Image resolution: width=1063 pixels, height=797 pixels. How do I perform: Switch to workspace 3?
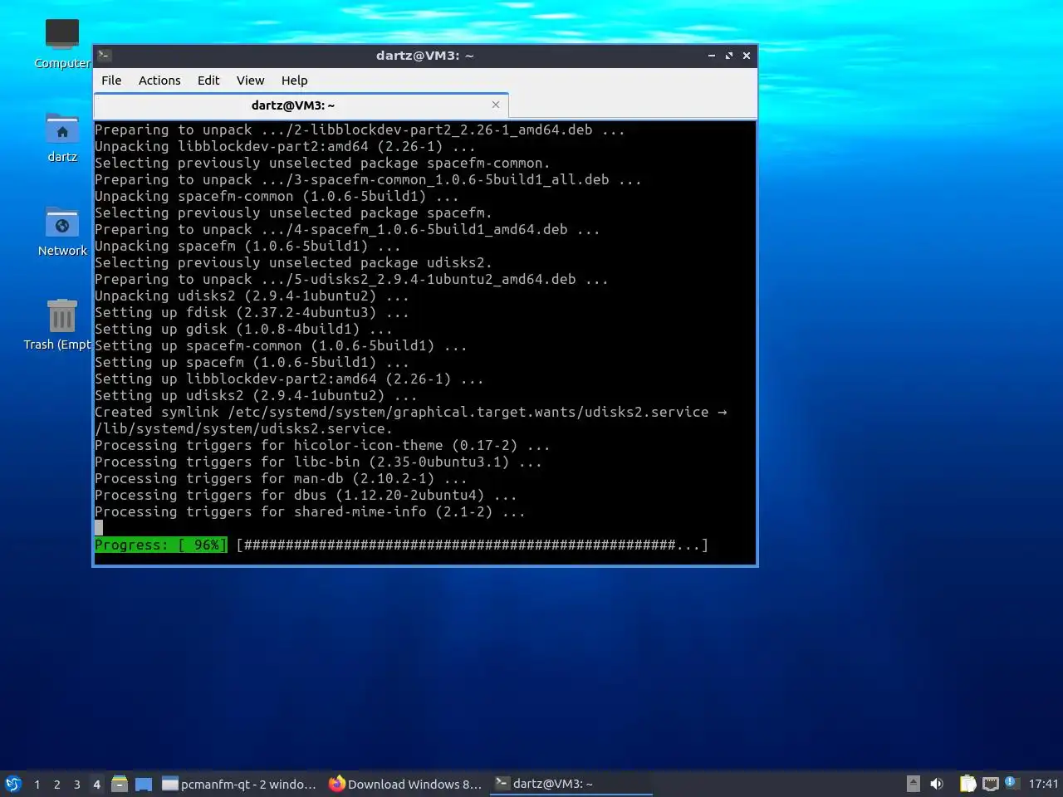point(76,784)
